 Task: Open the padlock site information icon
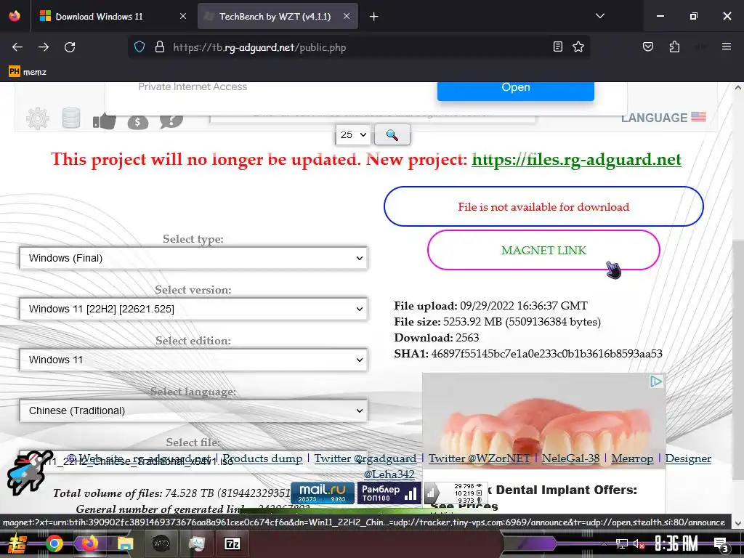click(x=160, y=47)
